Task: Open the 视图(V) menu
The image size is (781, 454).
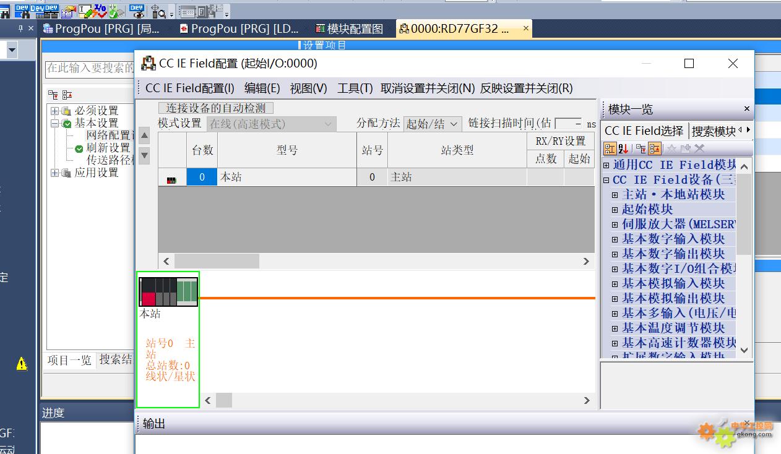Action: tap(309, 88)
